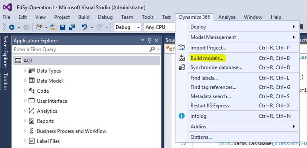Click the Label Files node icon

pyautogui.click(x=31, y=141)
